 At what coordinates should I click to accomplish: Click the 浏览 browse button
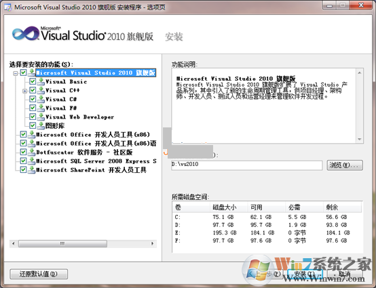click(x=345, y=165)
